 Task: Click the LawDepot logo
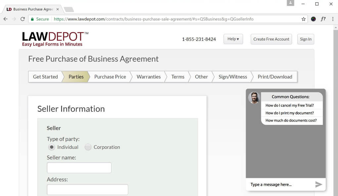click(x=55, y=39)
